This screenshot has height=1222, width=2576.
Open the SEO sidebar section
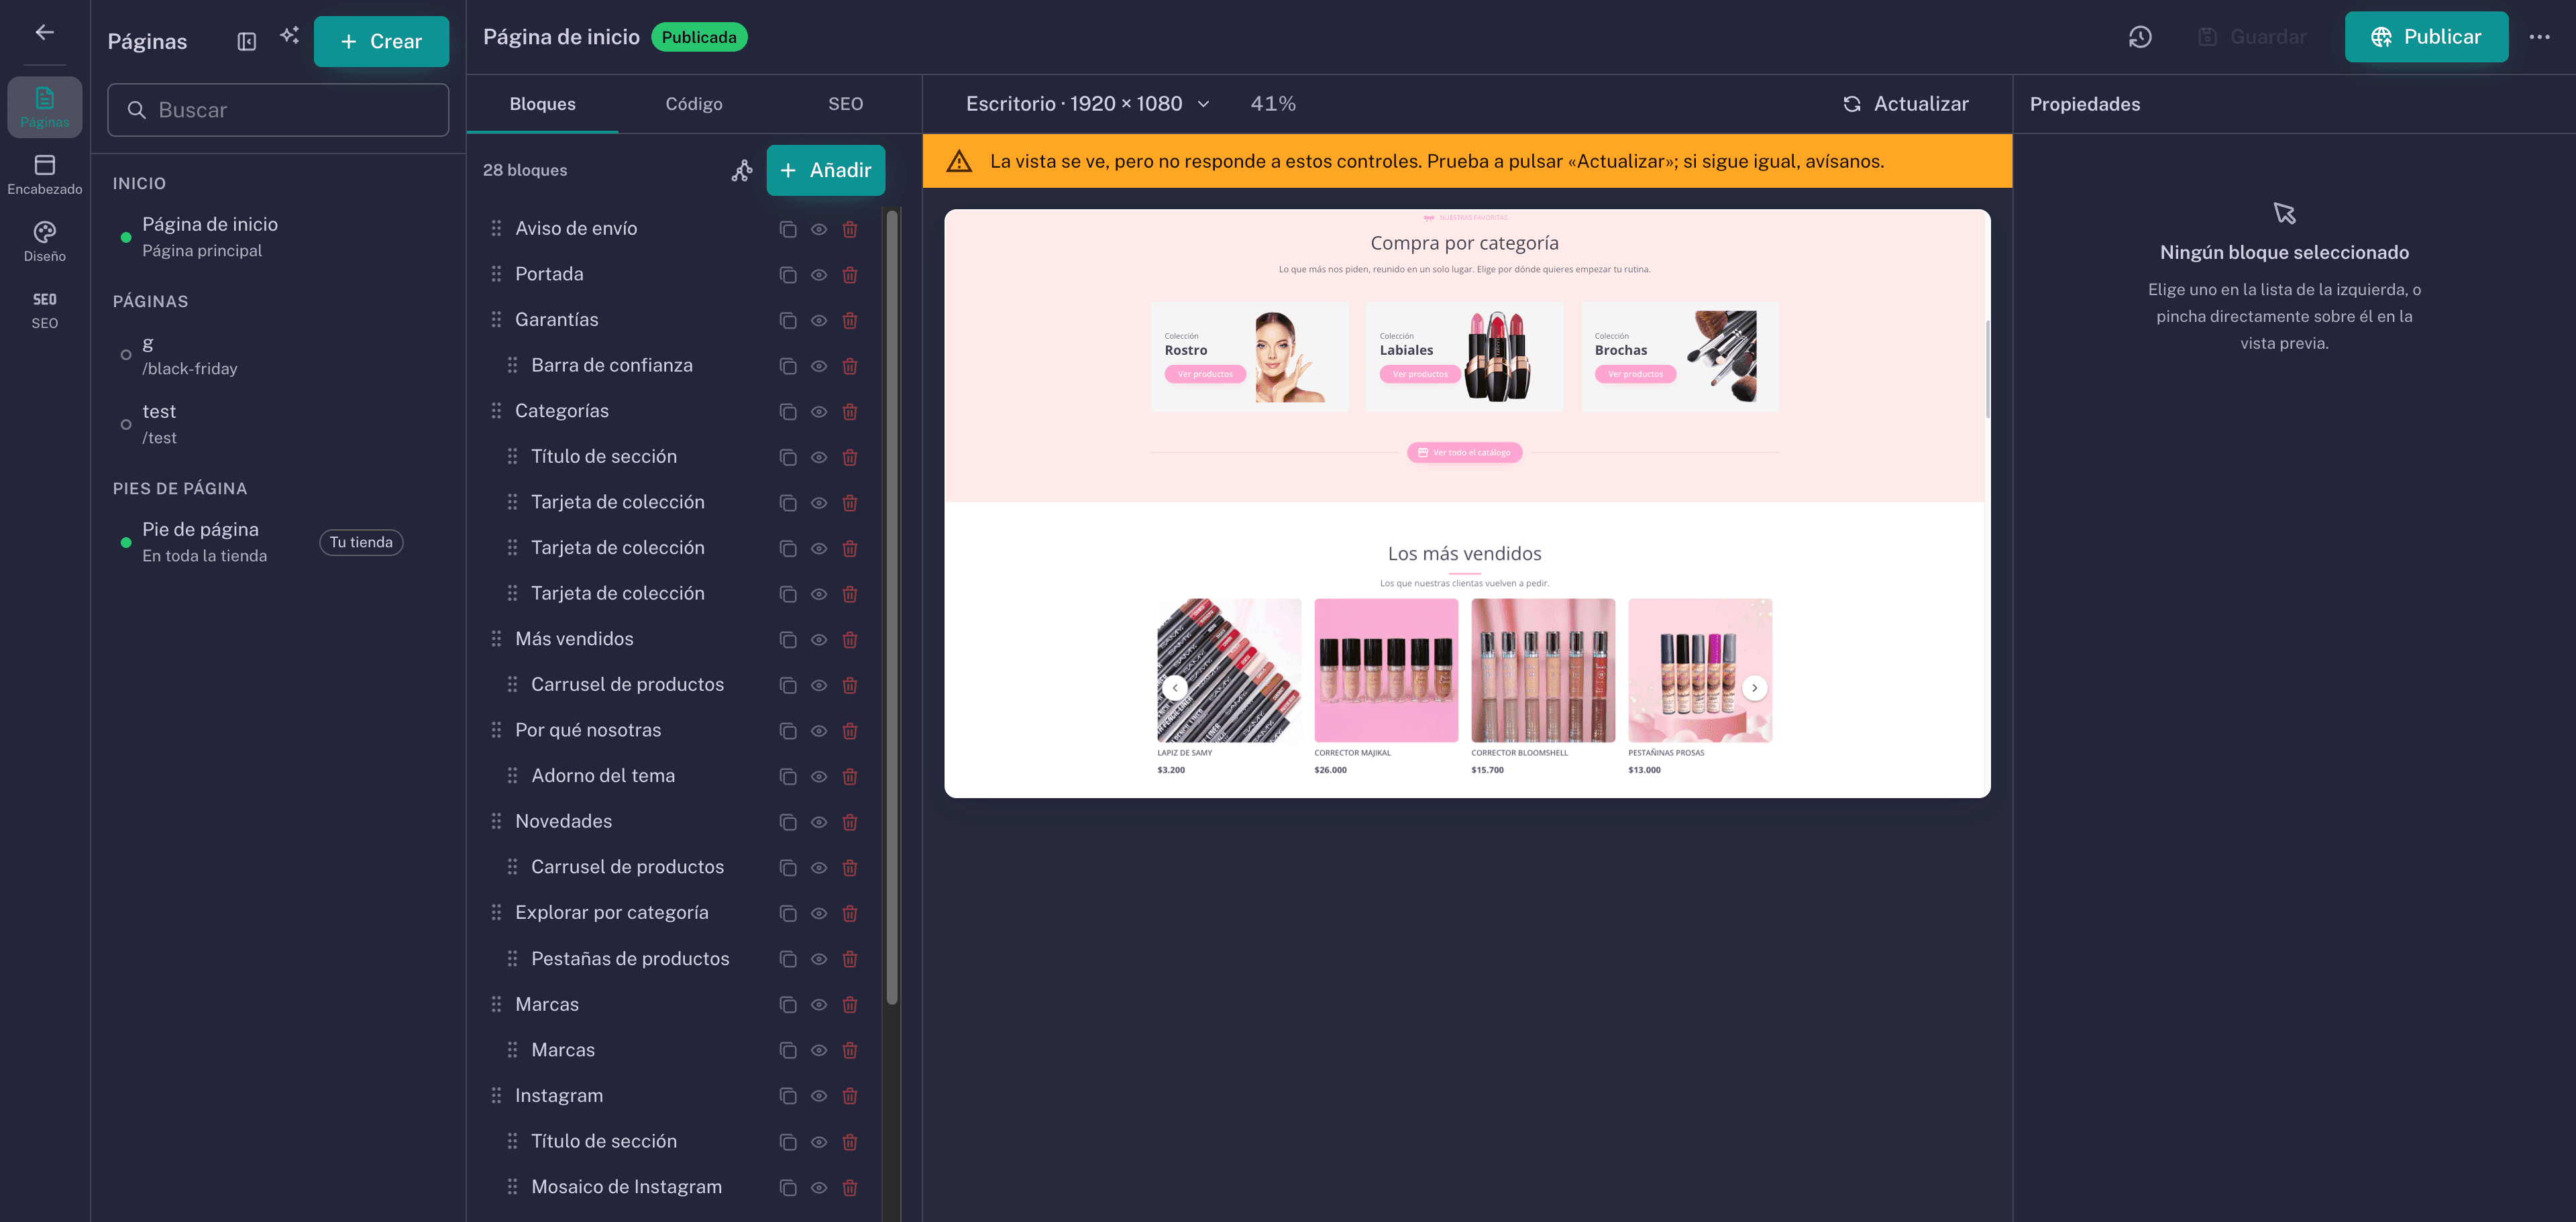[x=45, y=309]
